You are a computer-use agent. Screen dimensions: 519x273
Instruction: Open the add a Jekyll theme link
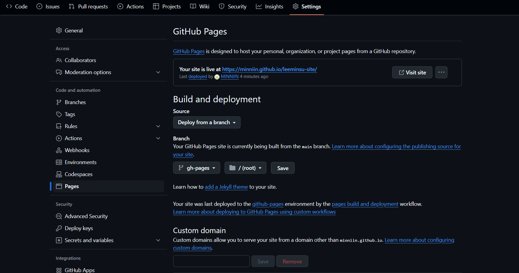click(226, 187)
